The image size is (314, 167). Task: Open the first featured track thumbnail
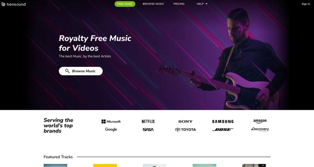[x=56, y=165]
